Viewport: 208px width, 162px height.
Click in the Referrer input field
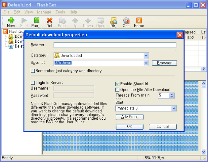[x=115, y=45]
